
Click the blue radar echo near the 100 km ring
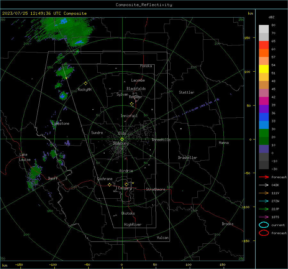tap(63, 96)
